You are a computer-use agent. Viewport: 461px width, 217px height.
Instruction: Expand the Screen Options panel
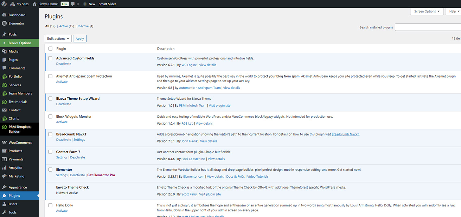pos(427,11)
